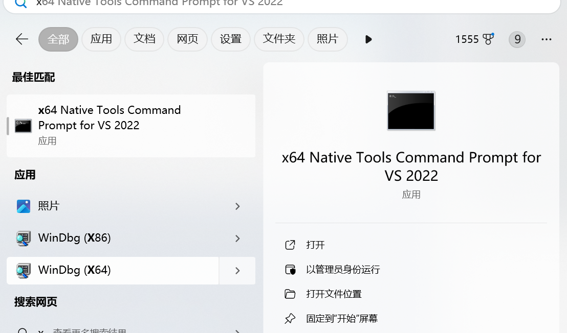Image resolution: width=567 pixels, height=333 pixels.
Task: Click the command prompt icon in Best Match
Action: (23, 125)
